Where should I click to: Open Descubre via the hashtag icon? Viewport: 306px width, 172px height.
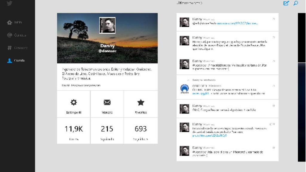(x=10, y=48)
